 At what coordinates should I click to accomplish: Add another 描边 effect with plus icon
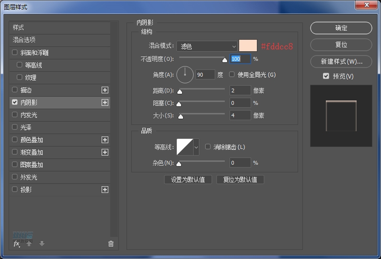(x=105, y=90)
